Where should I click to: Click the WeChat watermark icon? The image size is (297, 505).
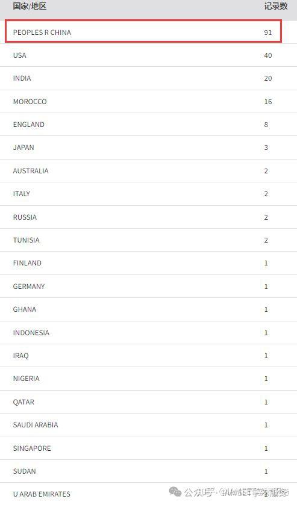[175, 492]
